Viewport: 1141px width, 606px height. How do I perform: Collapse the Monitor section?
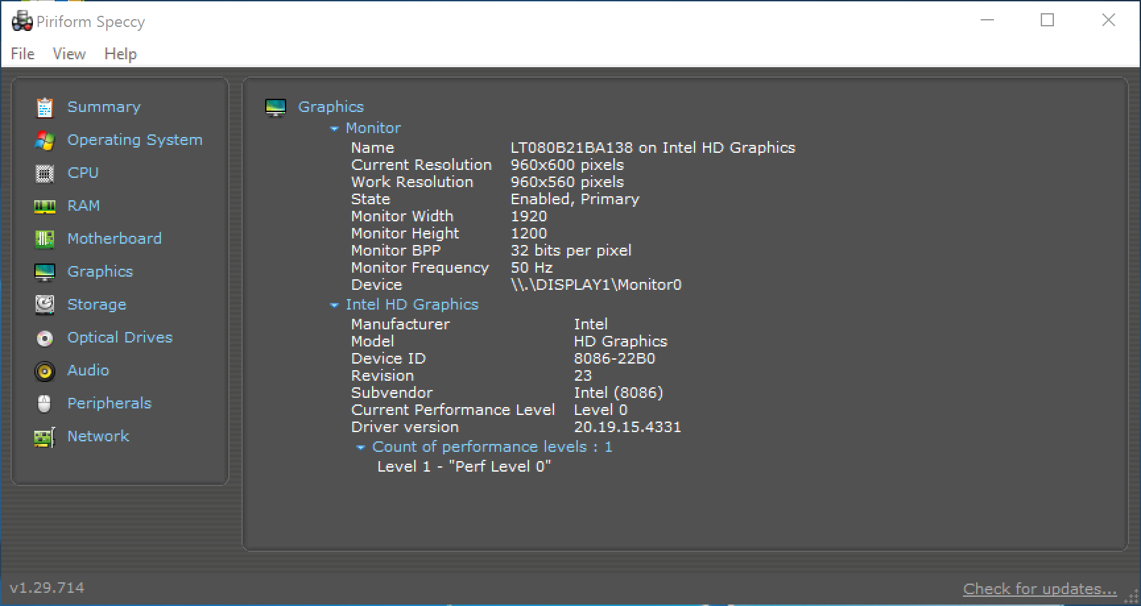(334, 128)
